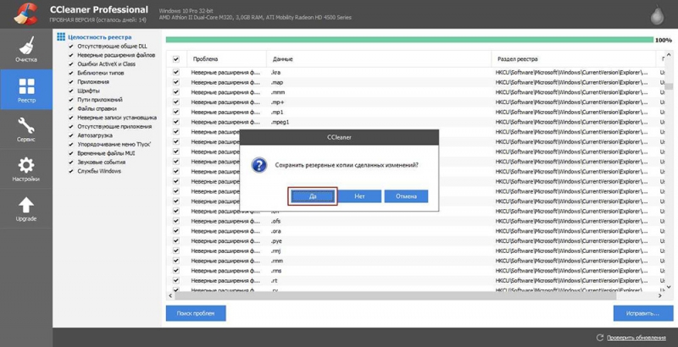Image resolution: width=678 pixels, height=347 pixels.
Task: Sort by the Проблема column header
Action: click(x=226, y=59)
